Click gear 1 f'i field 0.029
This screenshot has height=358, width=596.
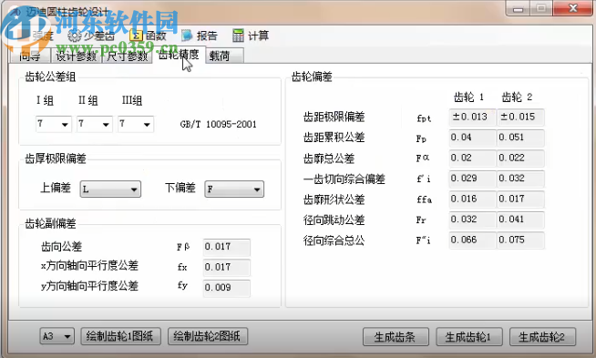click(x=472, y=179)
